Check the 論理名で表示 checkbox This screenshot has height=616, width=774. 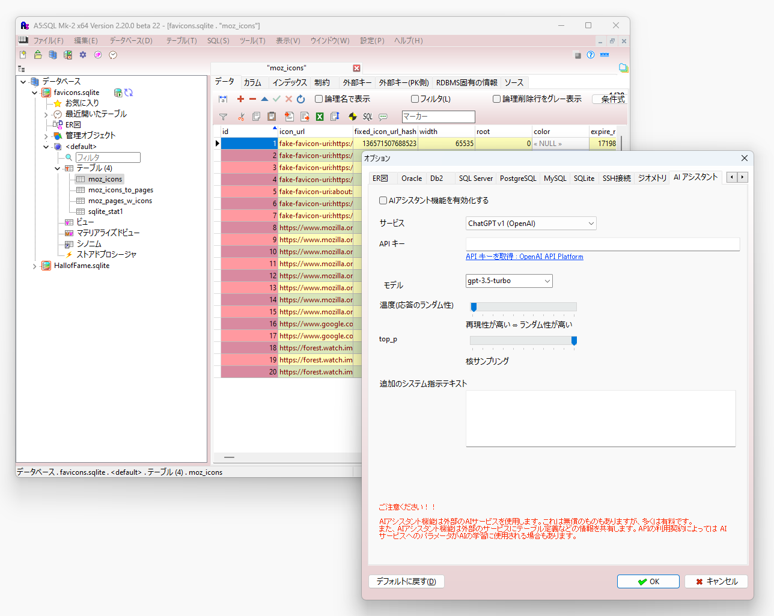coord(318,99)
